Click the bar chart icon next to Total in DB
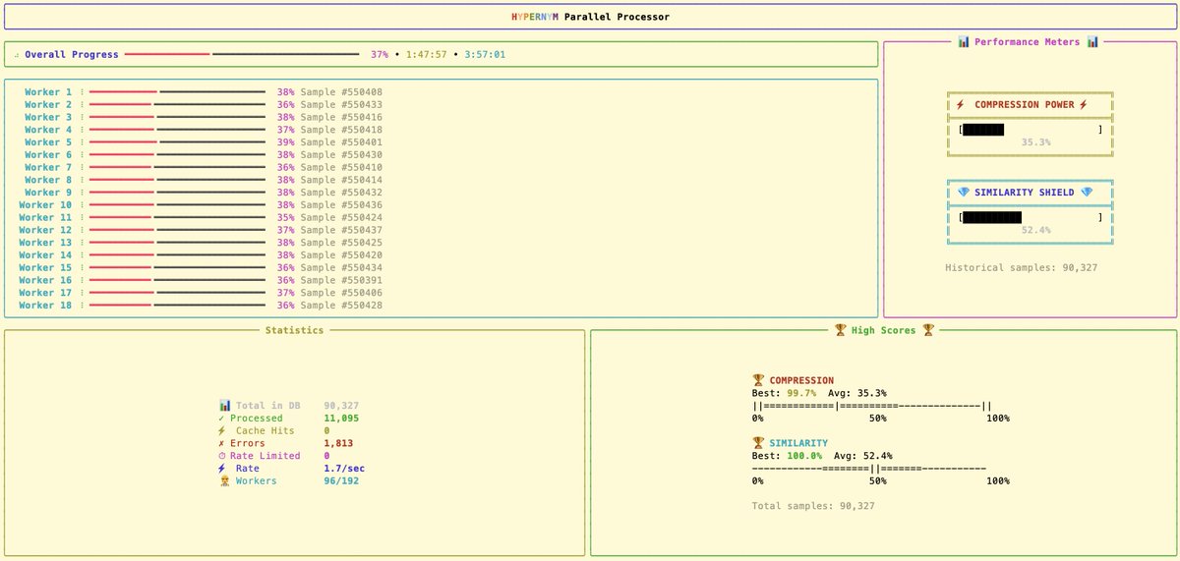This screenshot has width=1180, height=561. (225, 406)
